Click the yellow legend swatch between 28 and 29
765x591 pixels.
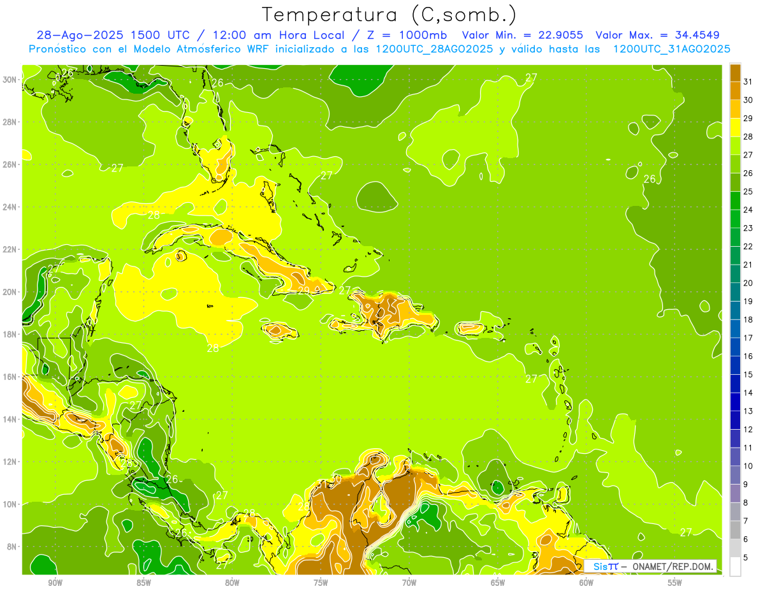pos(735,127)
